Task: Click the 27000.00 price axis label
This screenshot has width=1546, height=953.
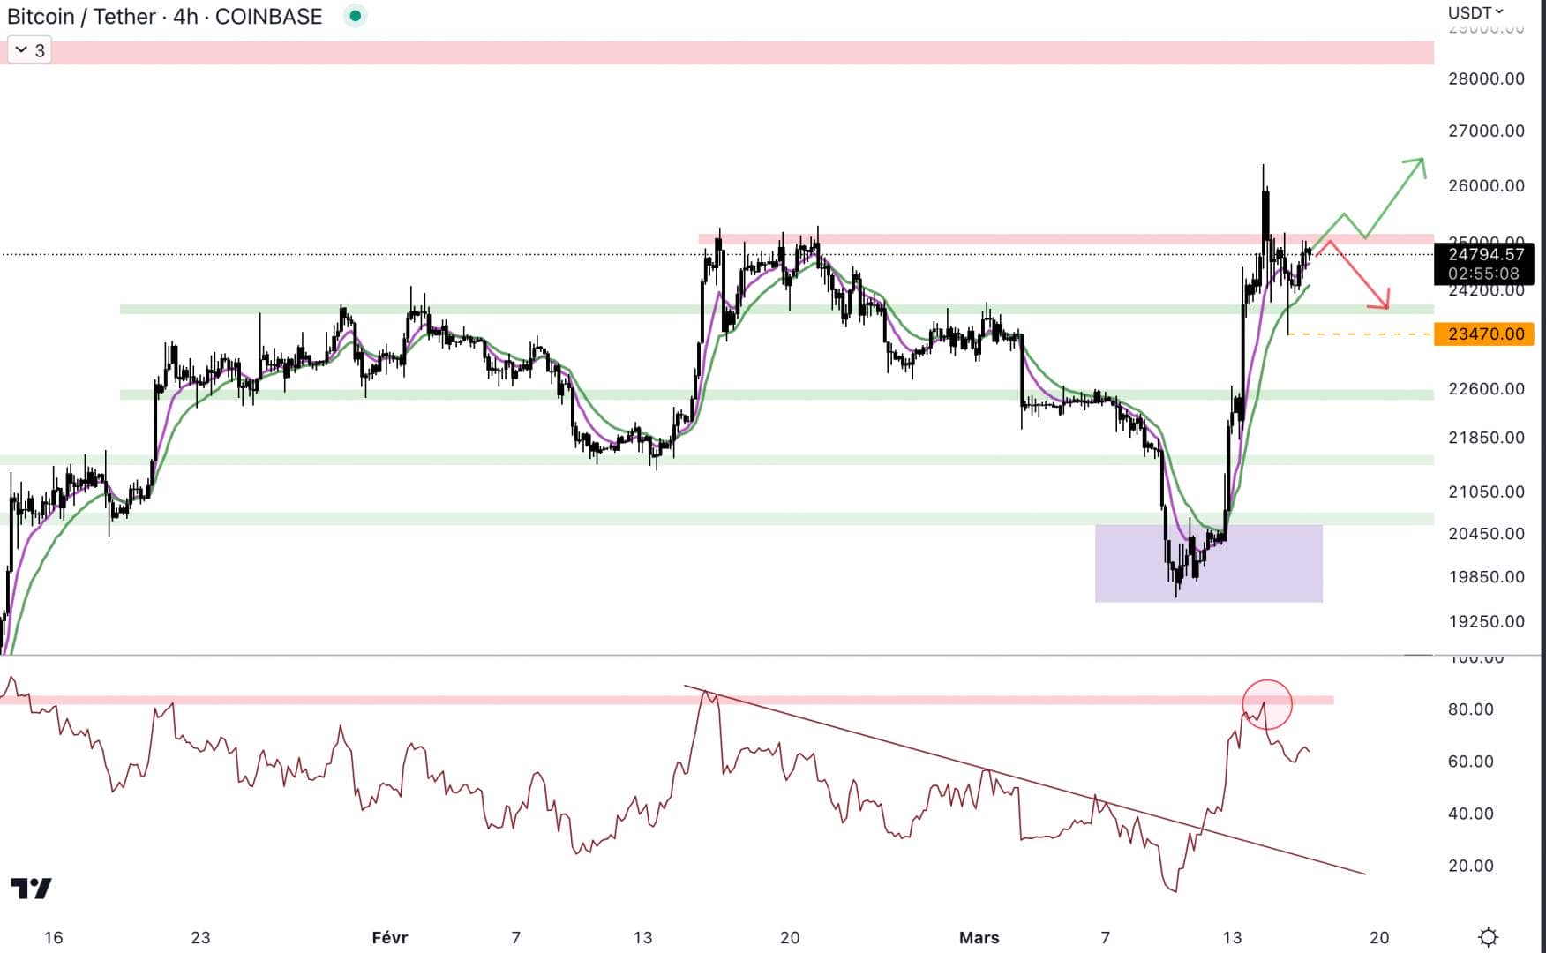Action: 1486,131
